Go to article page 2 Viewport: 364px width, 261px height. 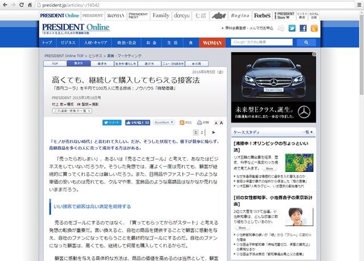click(x=201, y=132)
